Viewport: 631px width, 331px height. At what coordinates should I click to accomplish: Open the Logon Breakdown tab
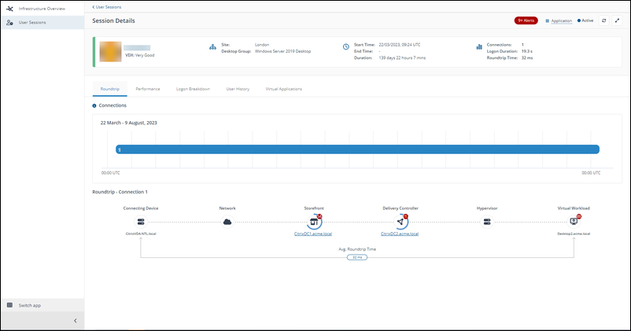tap(193, 89)
